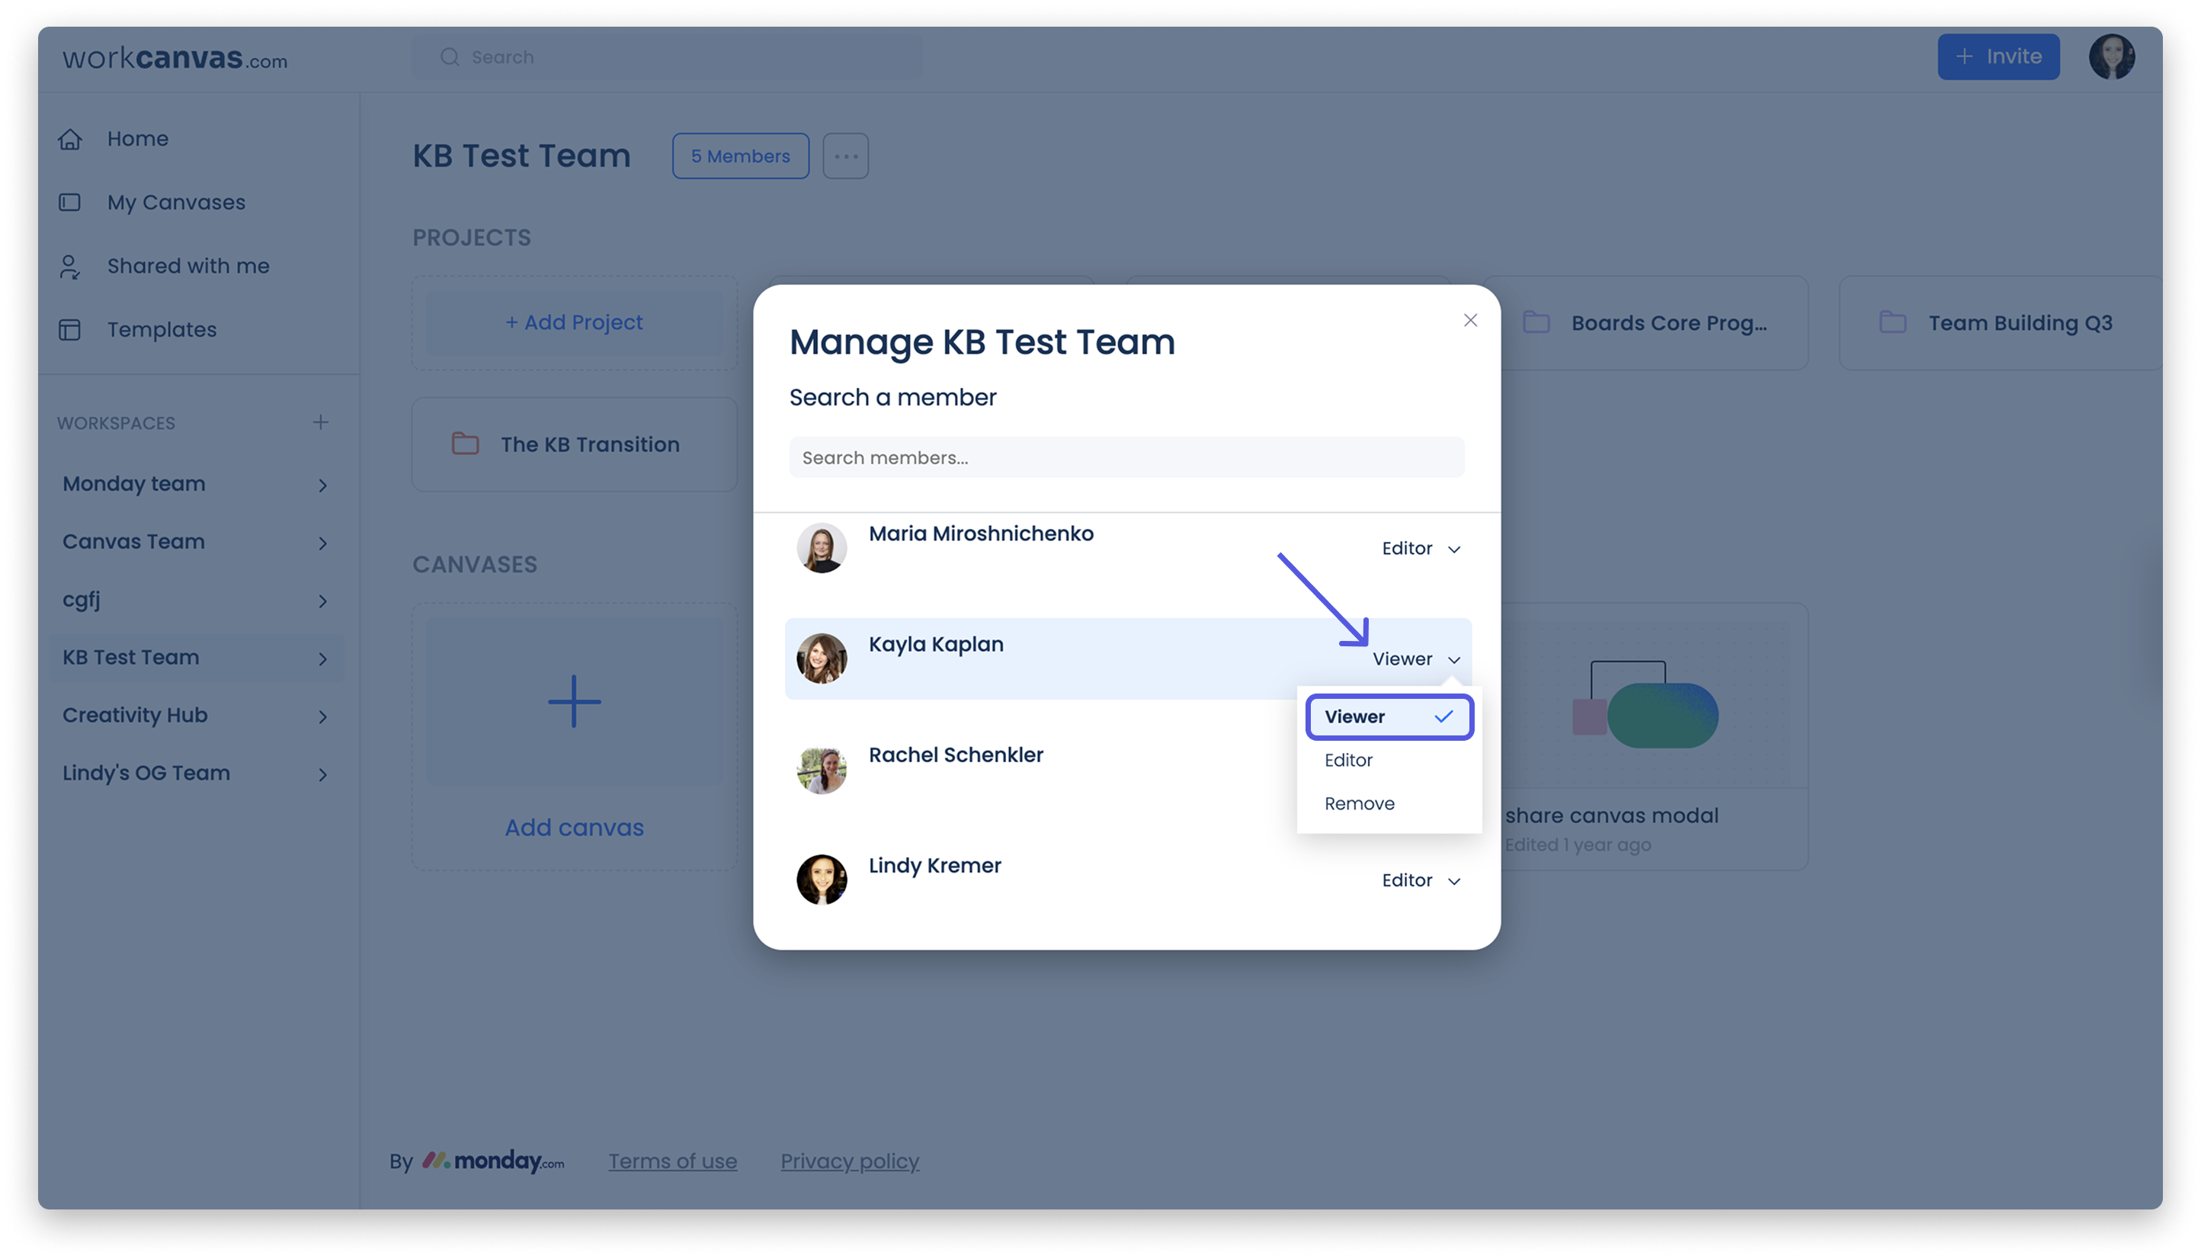Expand the cgfj workspace

coord(322,601)
